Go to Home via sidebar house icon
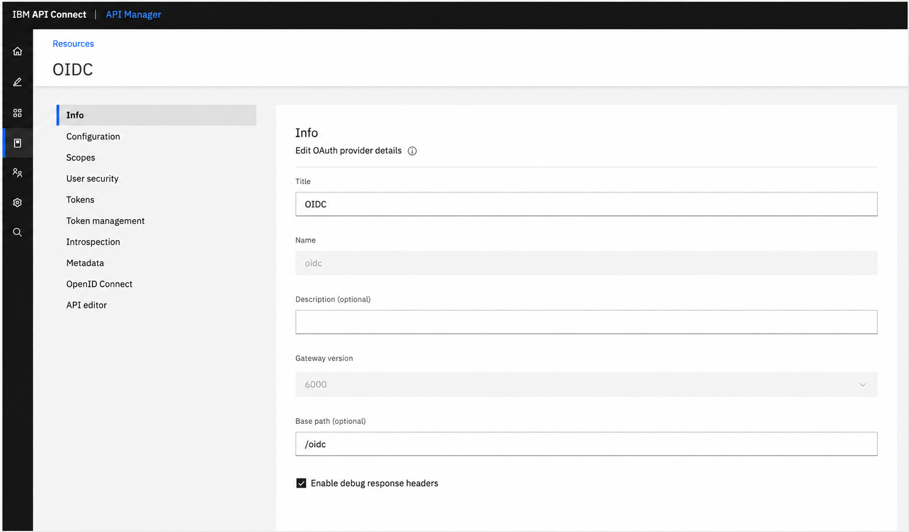Screen dimensions: 909x532 (x=17, y=52)
